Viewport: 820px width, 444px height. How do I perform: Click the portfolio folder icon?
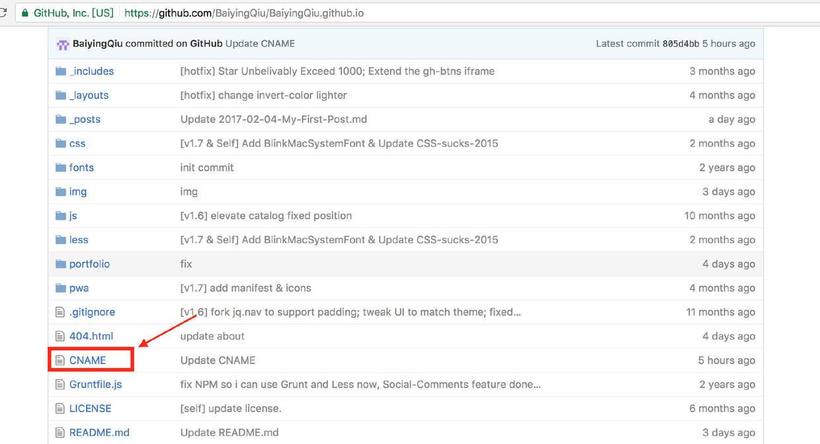pyautogui.click(x=60, y=264)
